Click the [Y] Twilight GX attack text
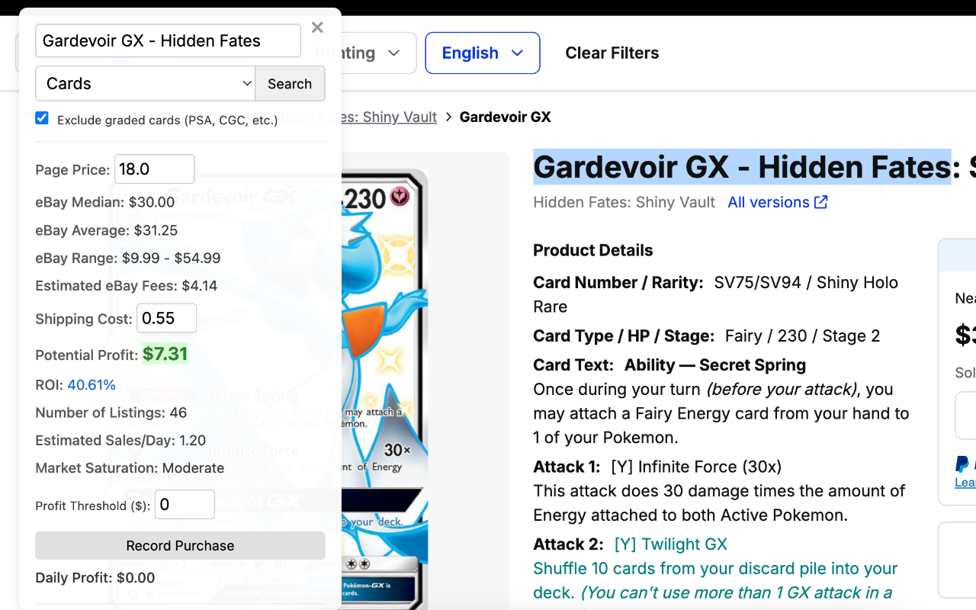 (671, 544)
